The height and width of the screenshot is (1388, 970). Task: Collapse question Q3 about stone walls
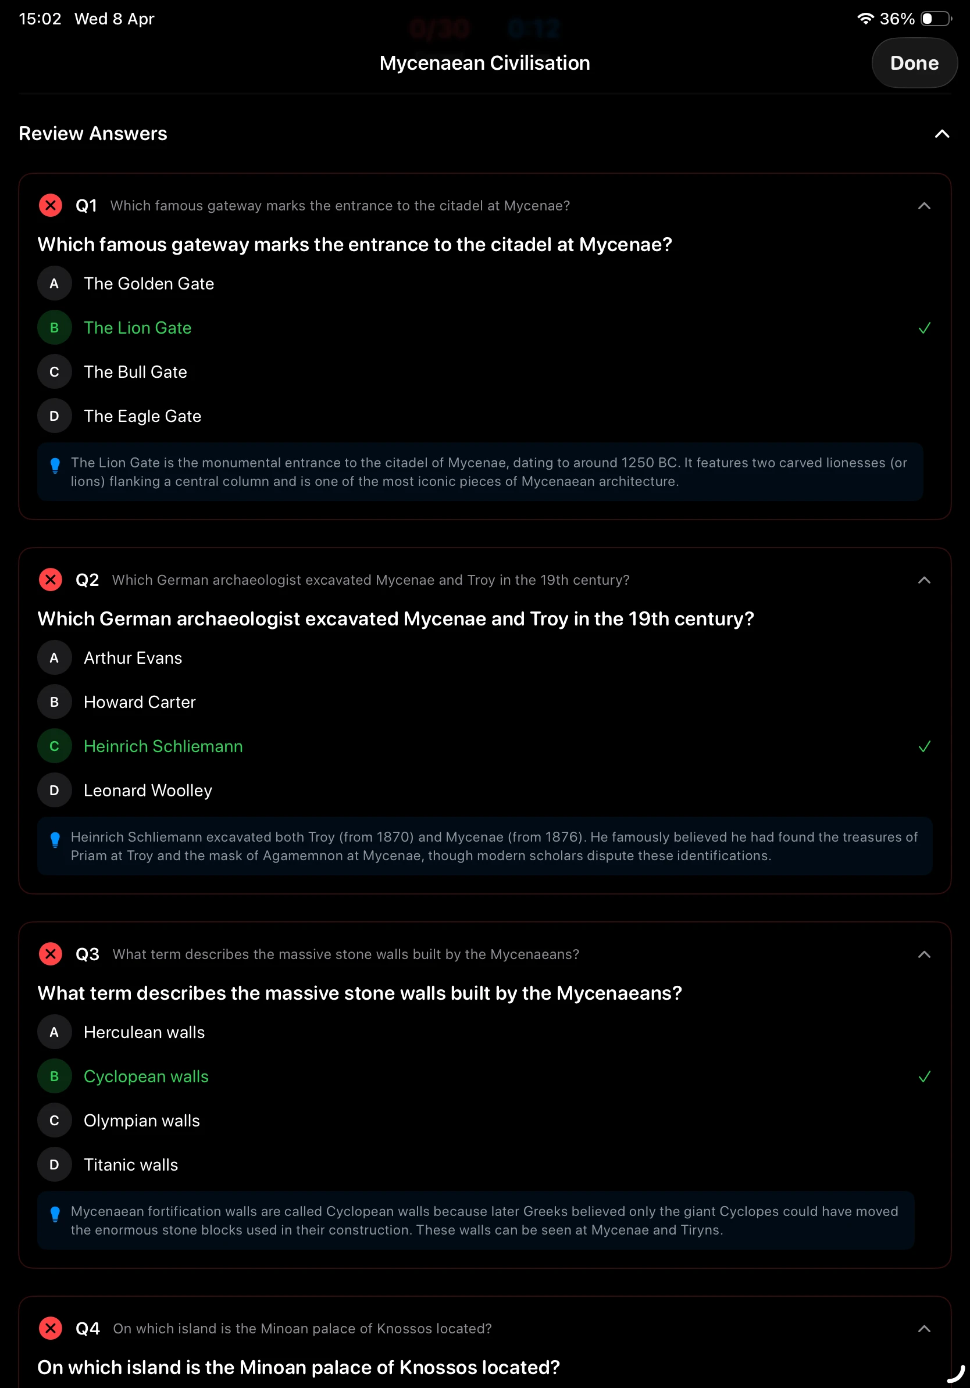tap(923, 954)
